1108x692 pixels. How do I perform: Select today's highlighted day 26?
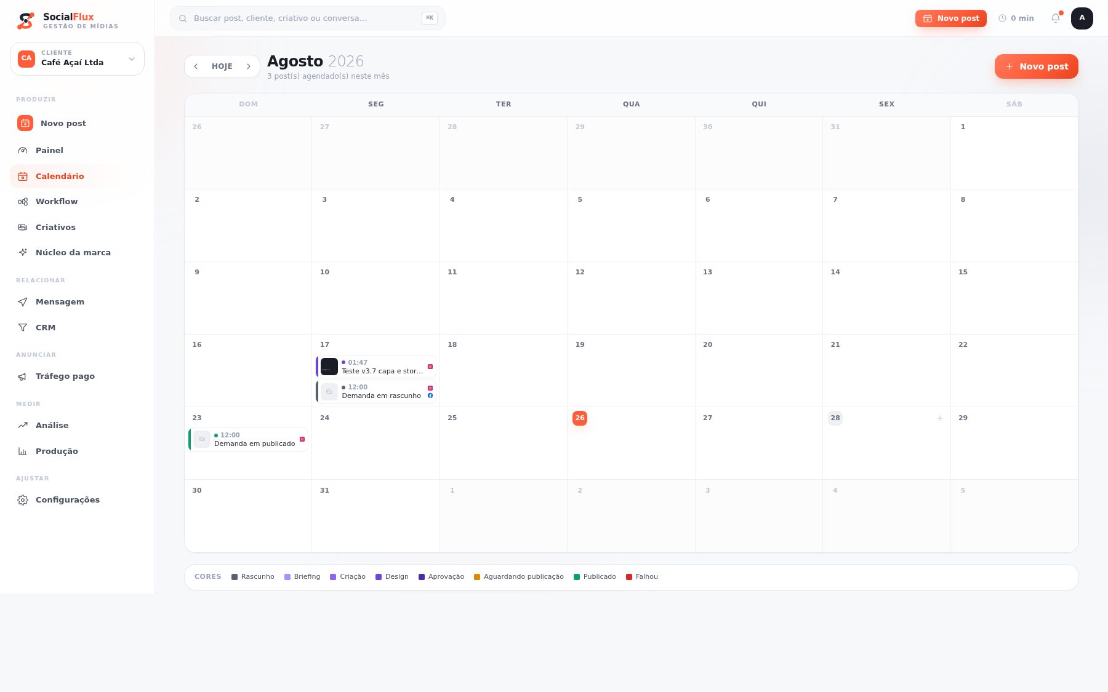click(580, 418)
